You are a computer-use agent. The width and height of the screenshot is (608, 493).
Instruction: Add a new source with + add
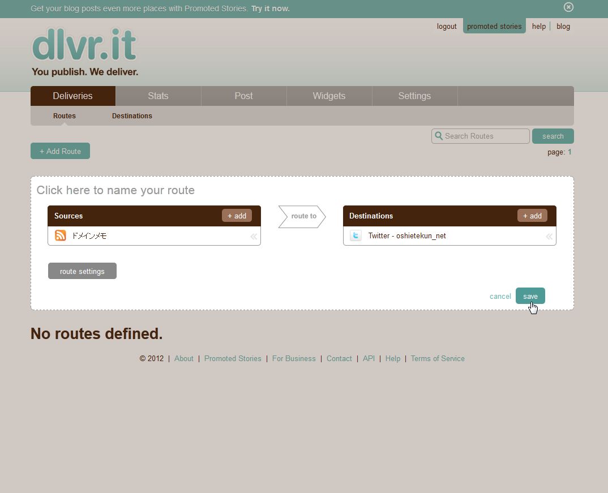click(x=237, y=216)
